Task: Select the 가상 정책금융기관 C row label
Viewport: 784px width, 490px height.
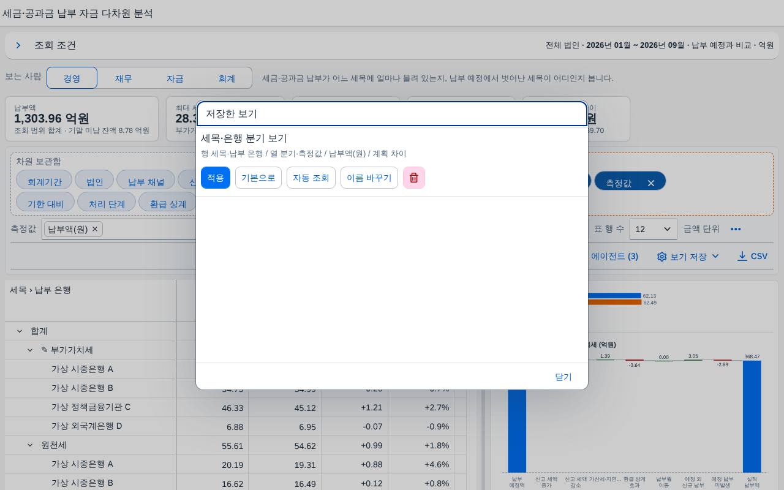Action: click(91, 407)
